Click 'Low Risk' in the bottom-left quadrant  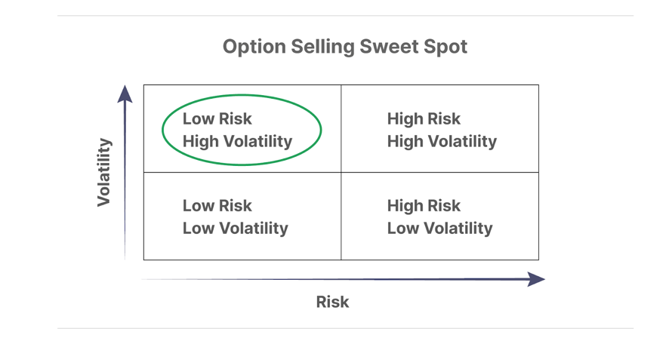[x=217, y=206]
